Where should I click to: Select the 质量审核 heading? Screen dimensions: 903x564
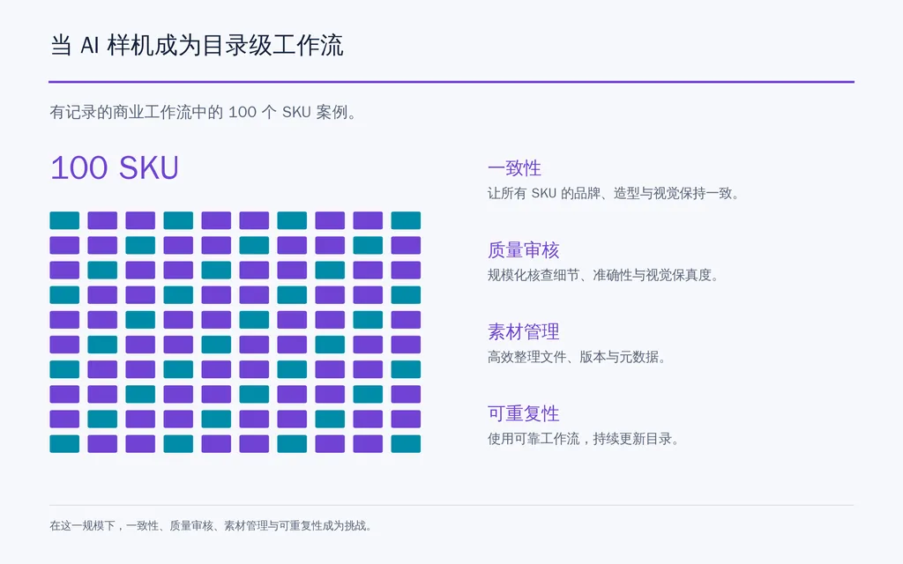coord(523,249)
